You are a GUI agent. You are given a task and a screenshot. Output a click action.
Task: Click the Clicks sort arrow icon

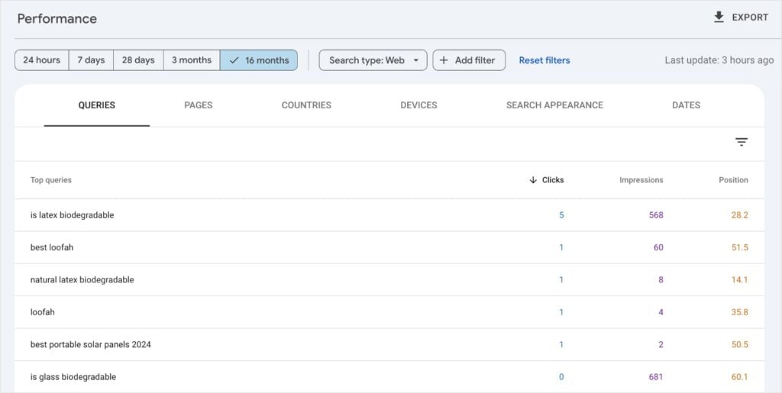532,180
